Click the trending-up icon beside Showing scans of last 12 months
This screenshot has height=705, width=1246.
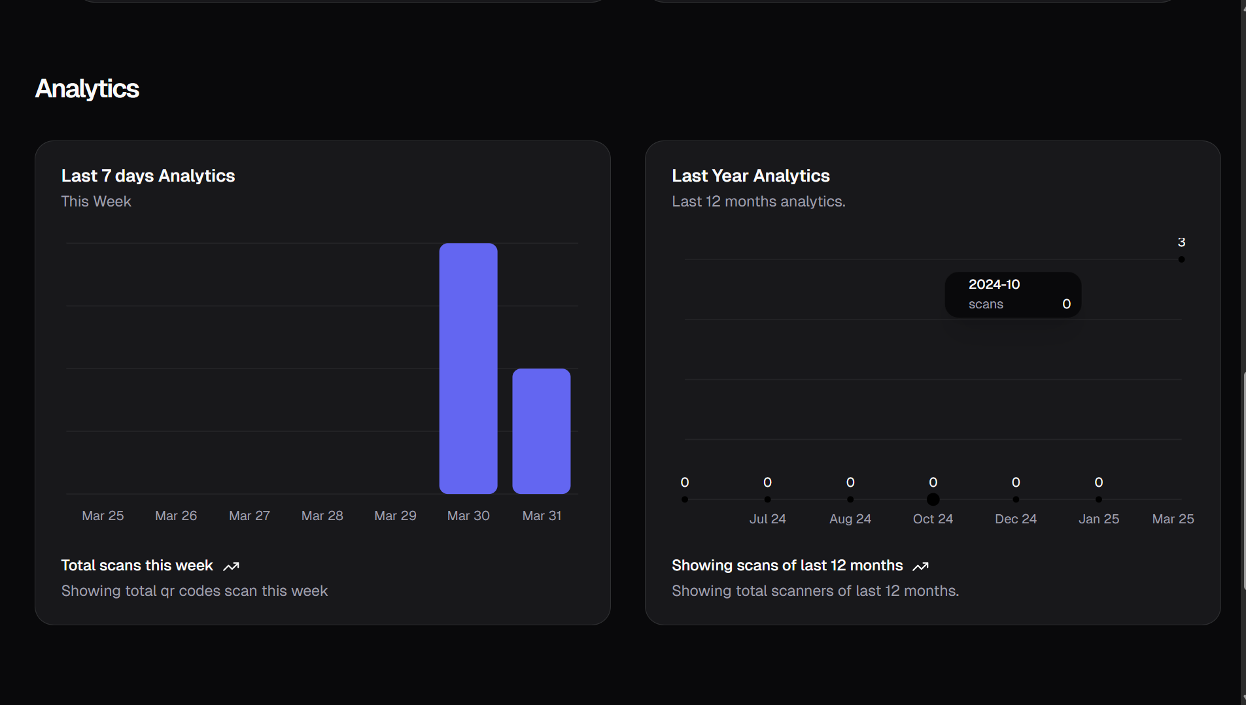[920, 566]
